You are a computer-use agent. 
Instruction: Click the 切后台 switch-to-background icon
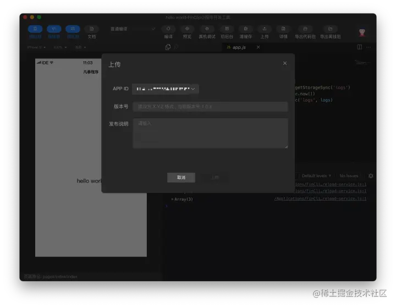point(227,29)
